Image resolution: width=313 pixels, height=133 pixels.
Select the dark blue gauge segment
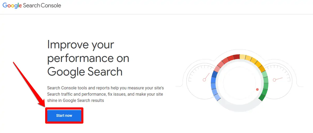215,74
